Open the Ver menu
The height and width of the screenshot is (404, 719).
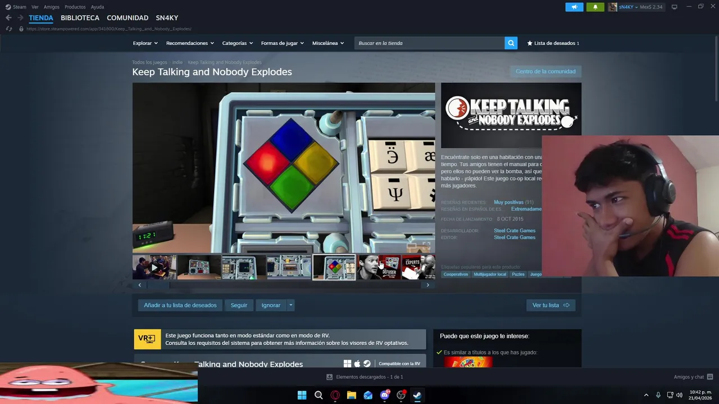point(35,7)
